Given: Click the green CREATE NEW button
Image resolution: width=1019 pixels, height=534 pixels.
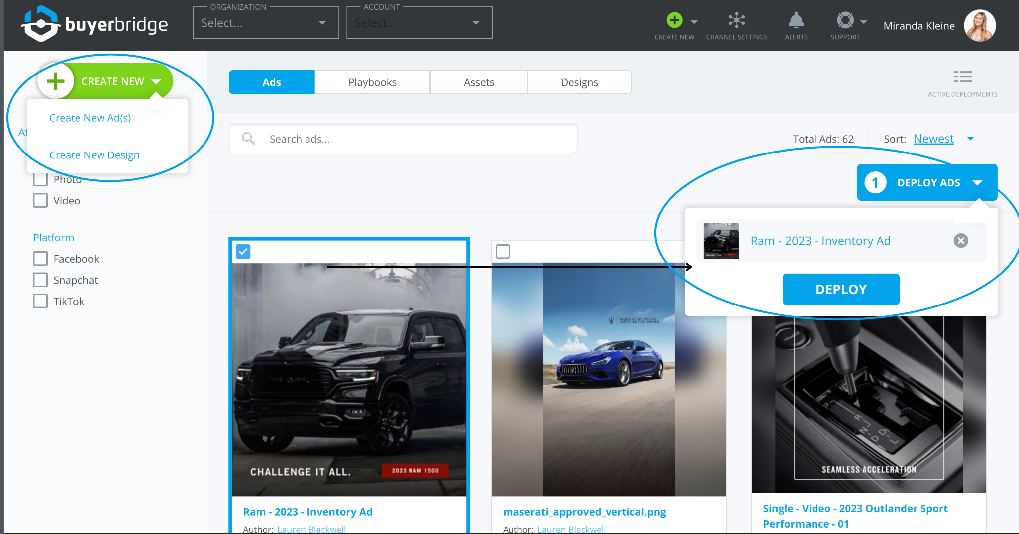Looking at the screenshot, I should (105, 81).
